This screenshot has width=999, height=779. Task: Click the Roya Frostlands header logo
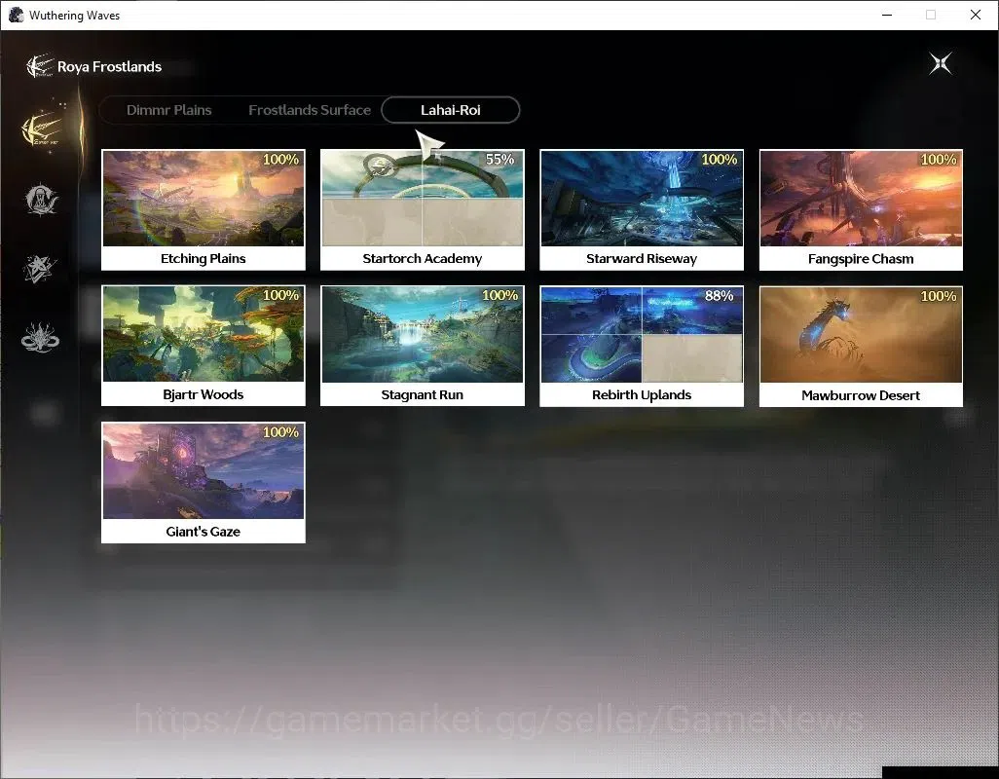38,66
